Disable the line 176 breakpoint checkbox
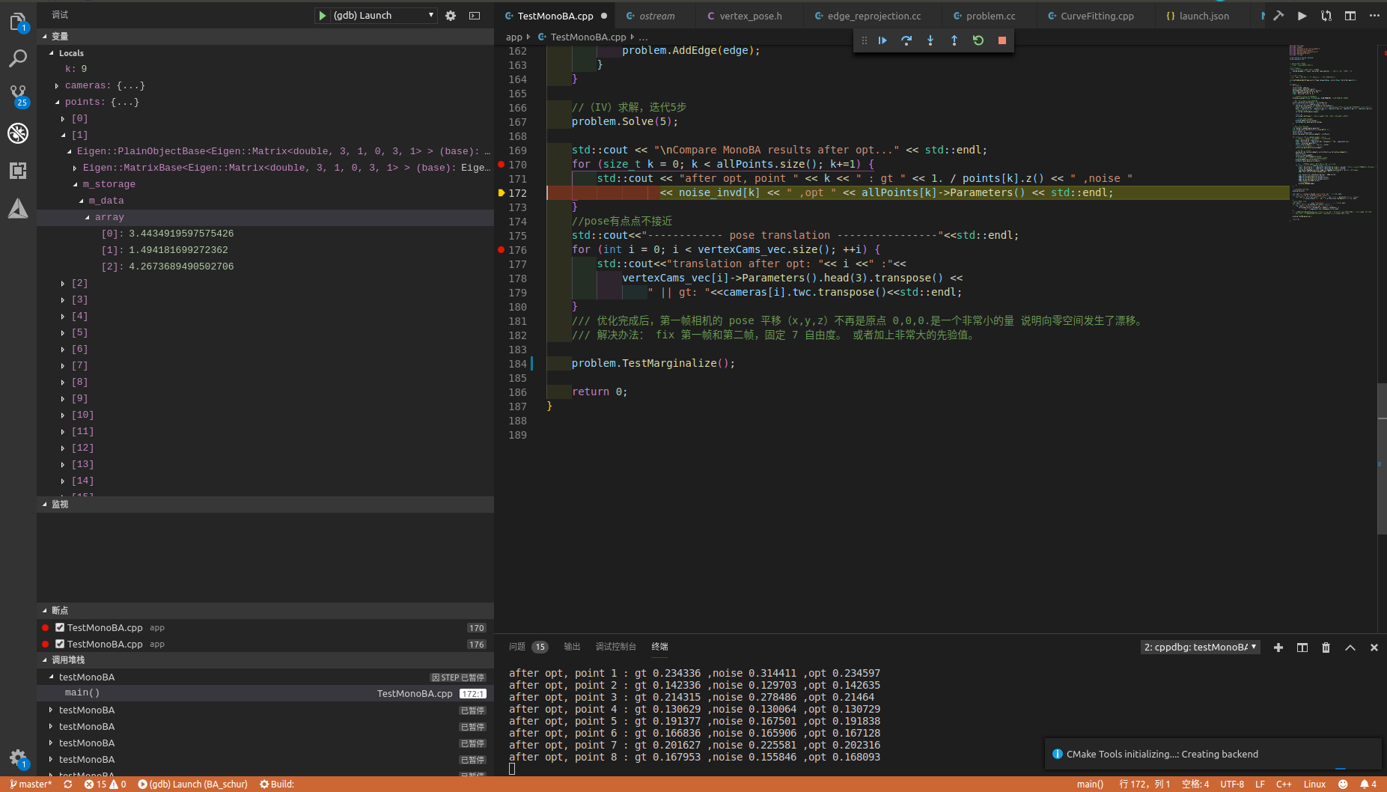 click(60, 645)
